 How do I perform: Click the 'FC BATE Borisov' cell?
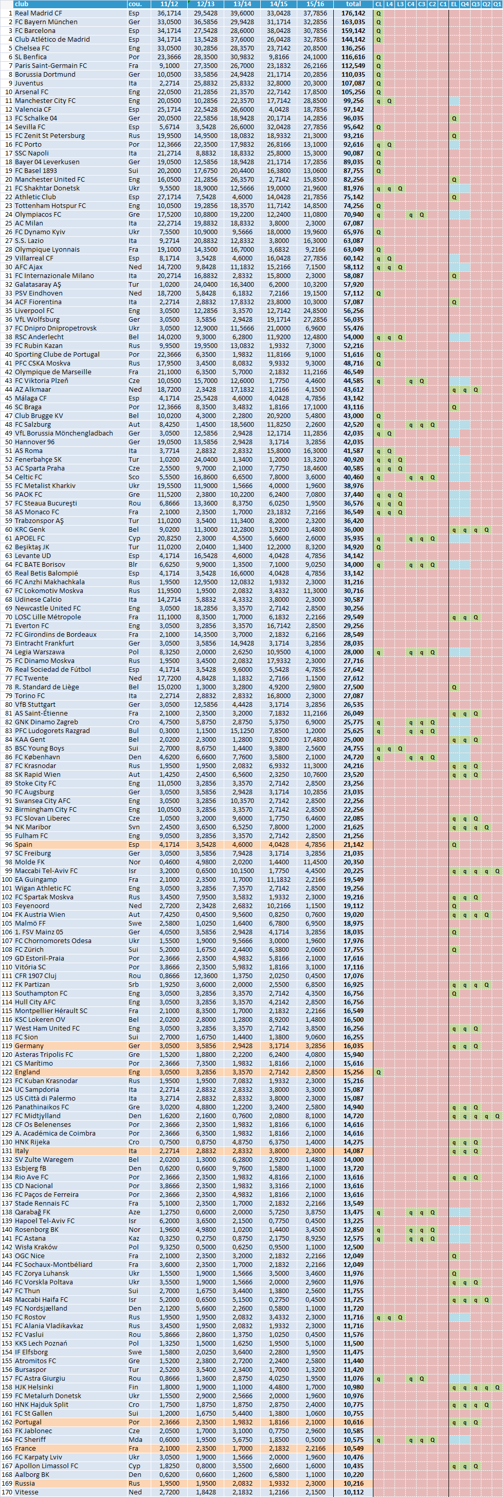coord(70,564)
